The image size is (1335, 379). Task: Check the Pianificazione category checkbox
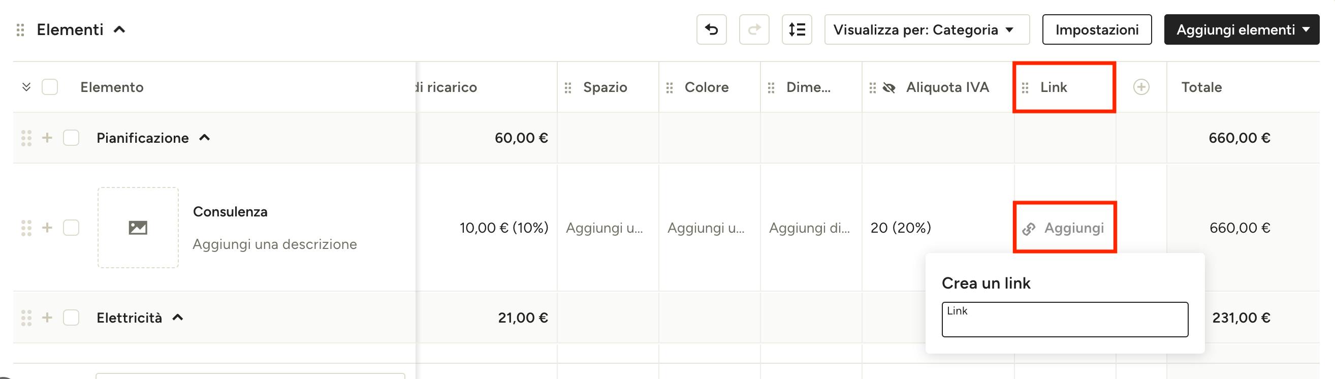(x=71, y=138)
